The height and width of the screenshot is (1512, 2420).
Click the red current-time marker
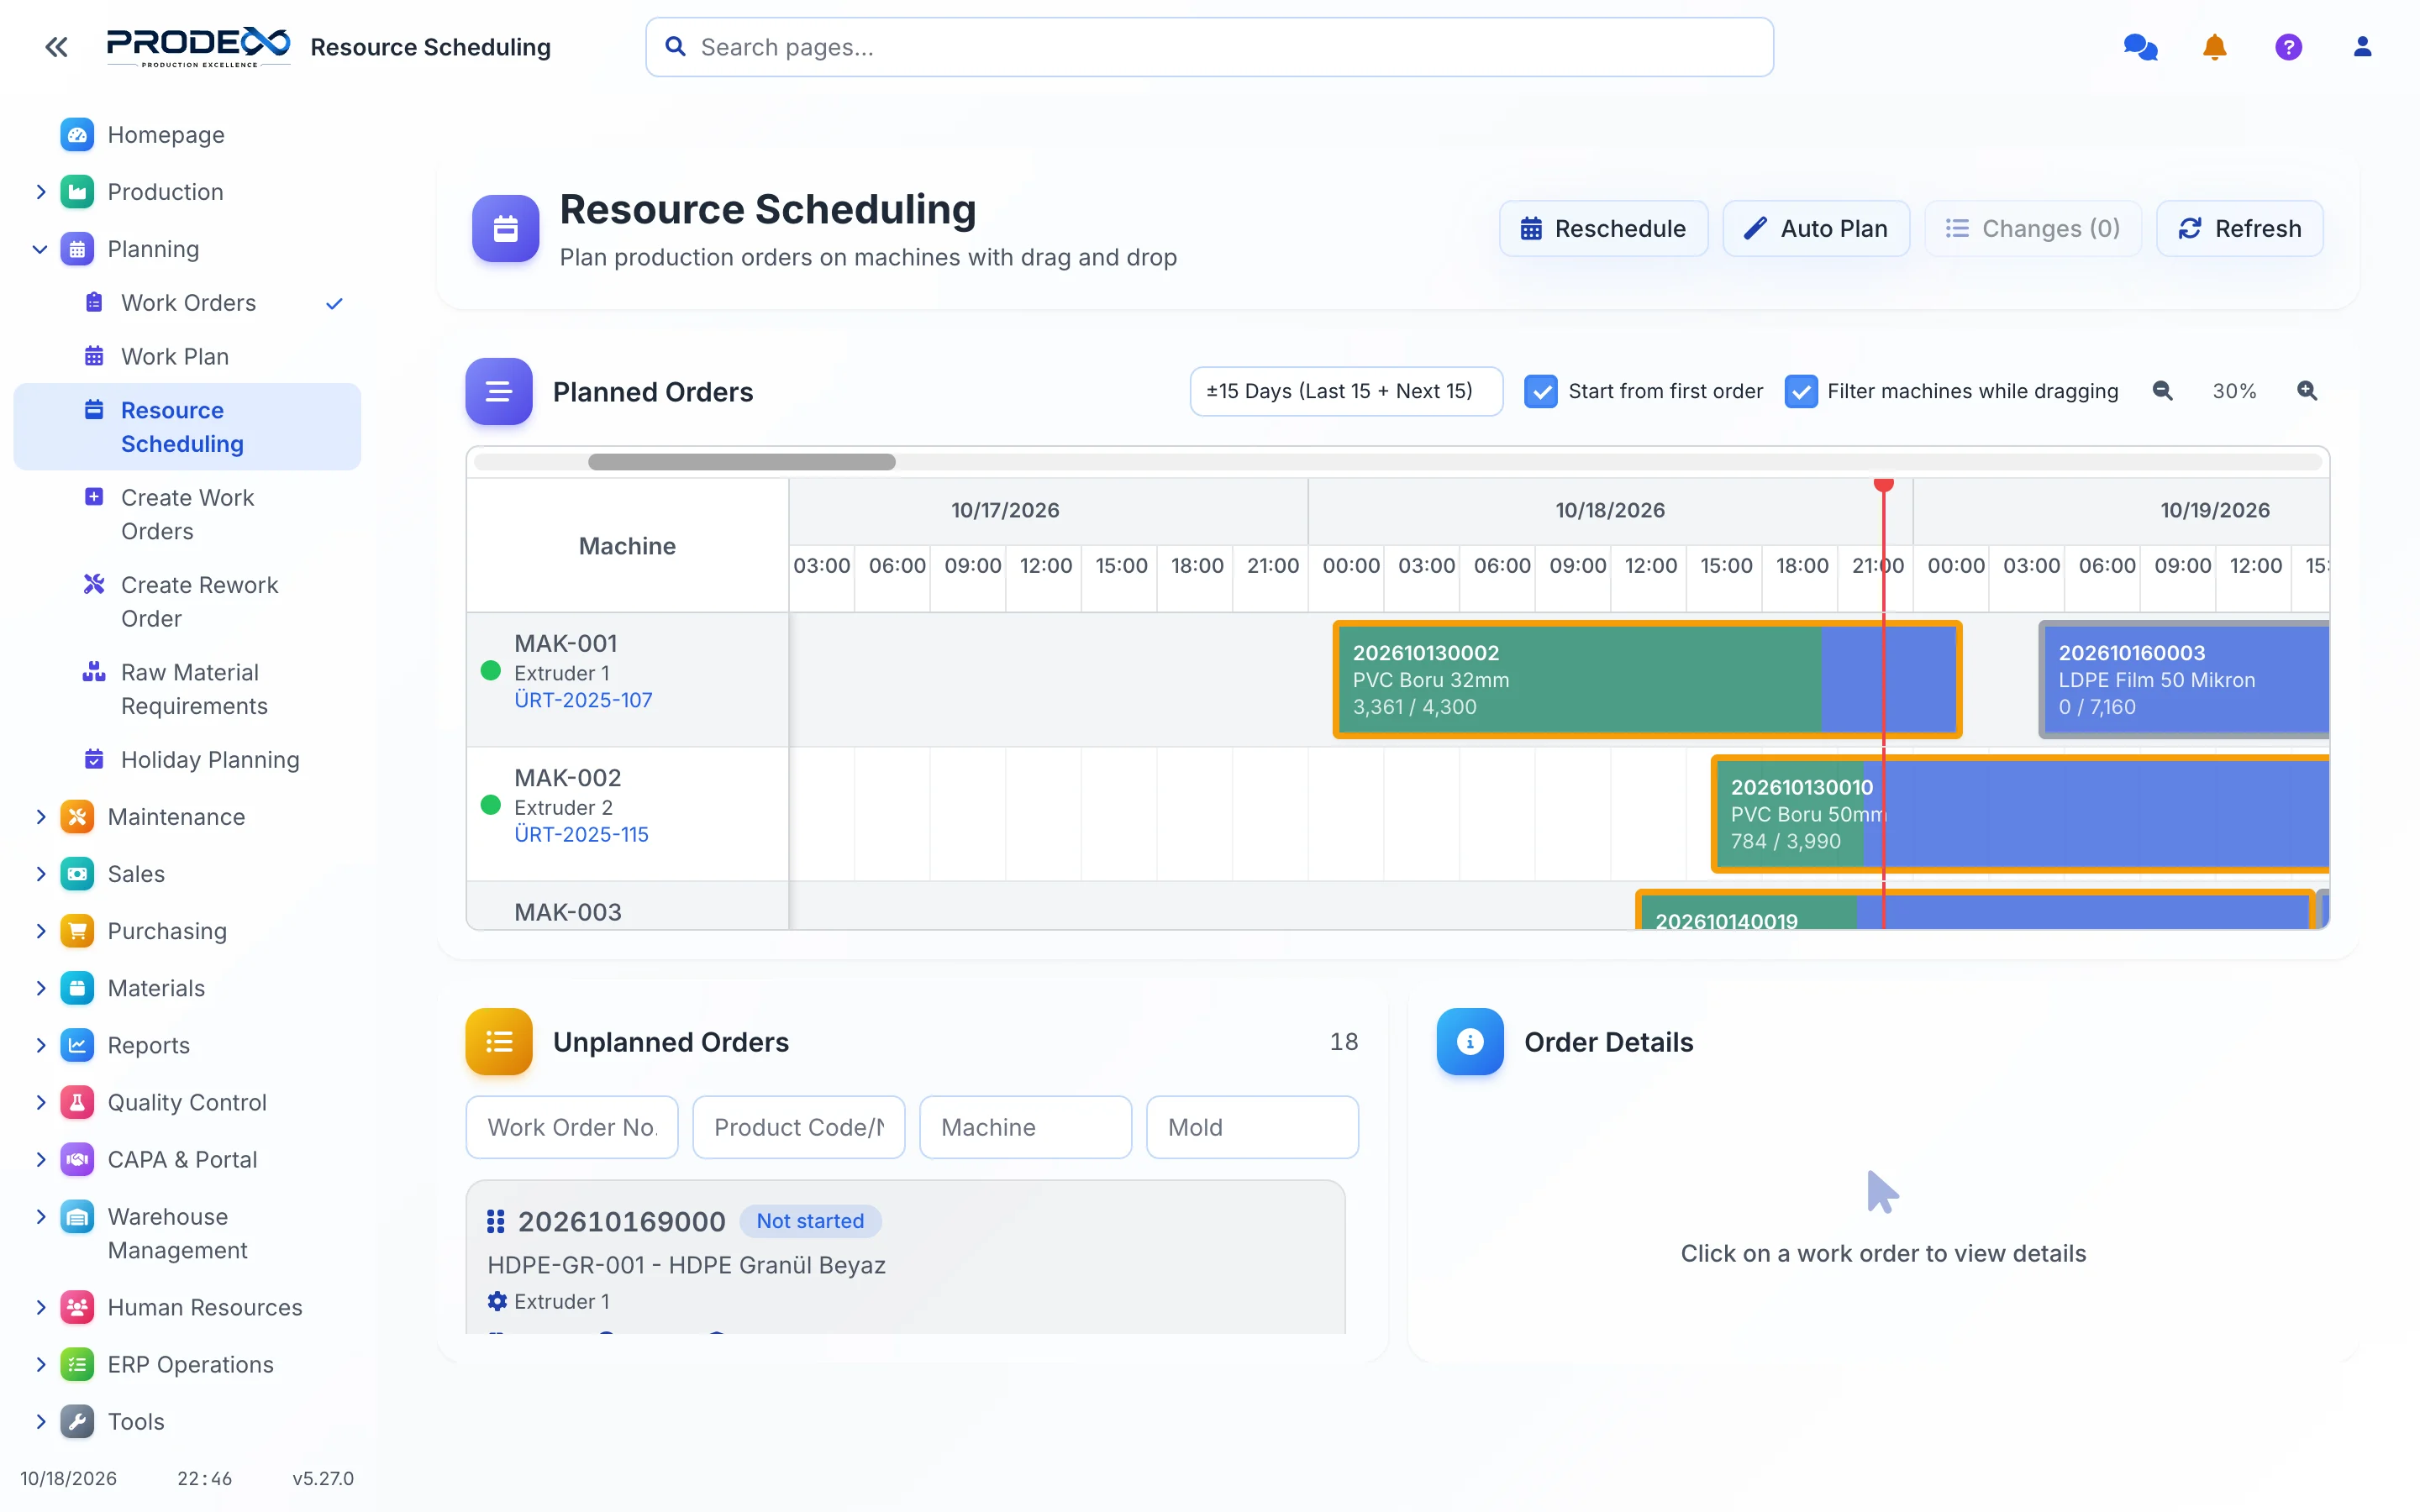click(x=1883, y=485)
